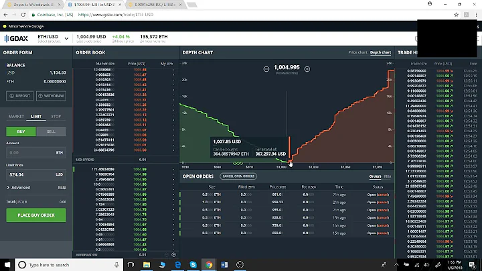Show hidden system tray icons
The image size is (482, 271).
pyautogui.click(x=396, y=265)
